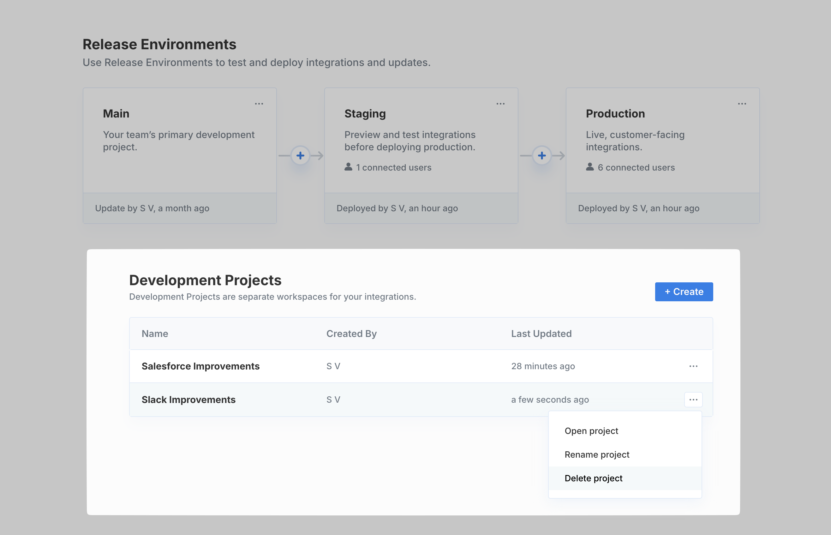Click the Production connected users icon

[590, 167]
